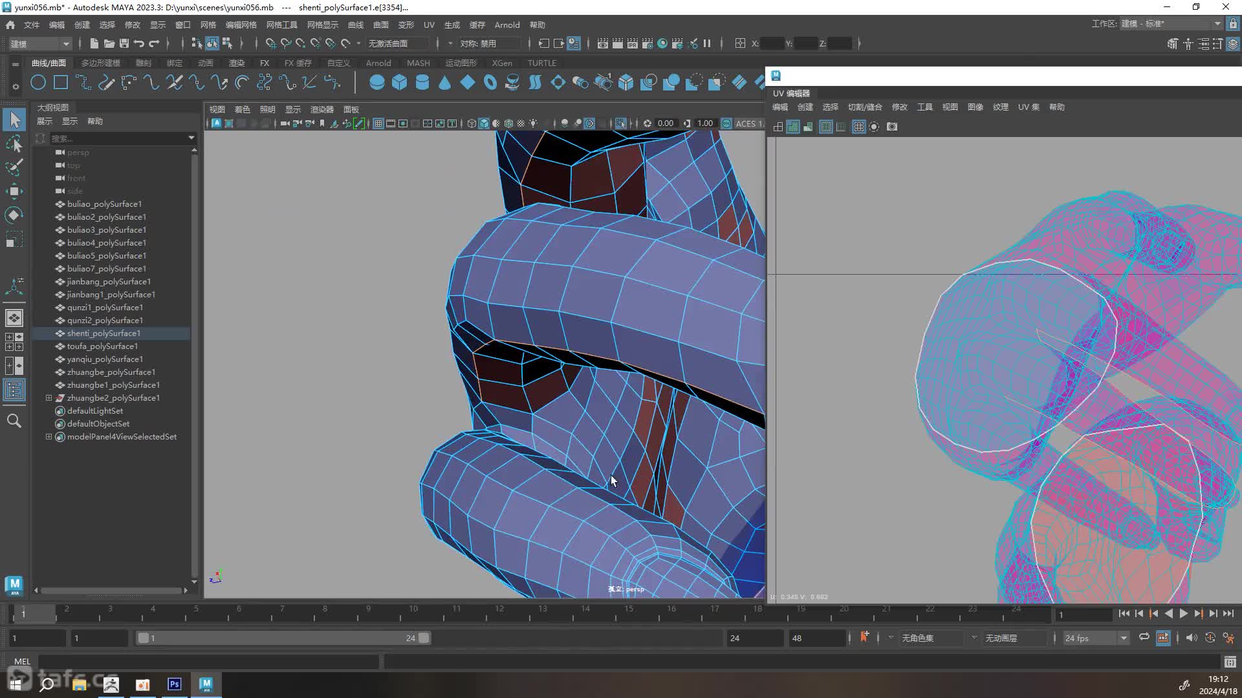Activate the Rotate tool in the toolbox

[14, 215]
